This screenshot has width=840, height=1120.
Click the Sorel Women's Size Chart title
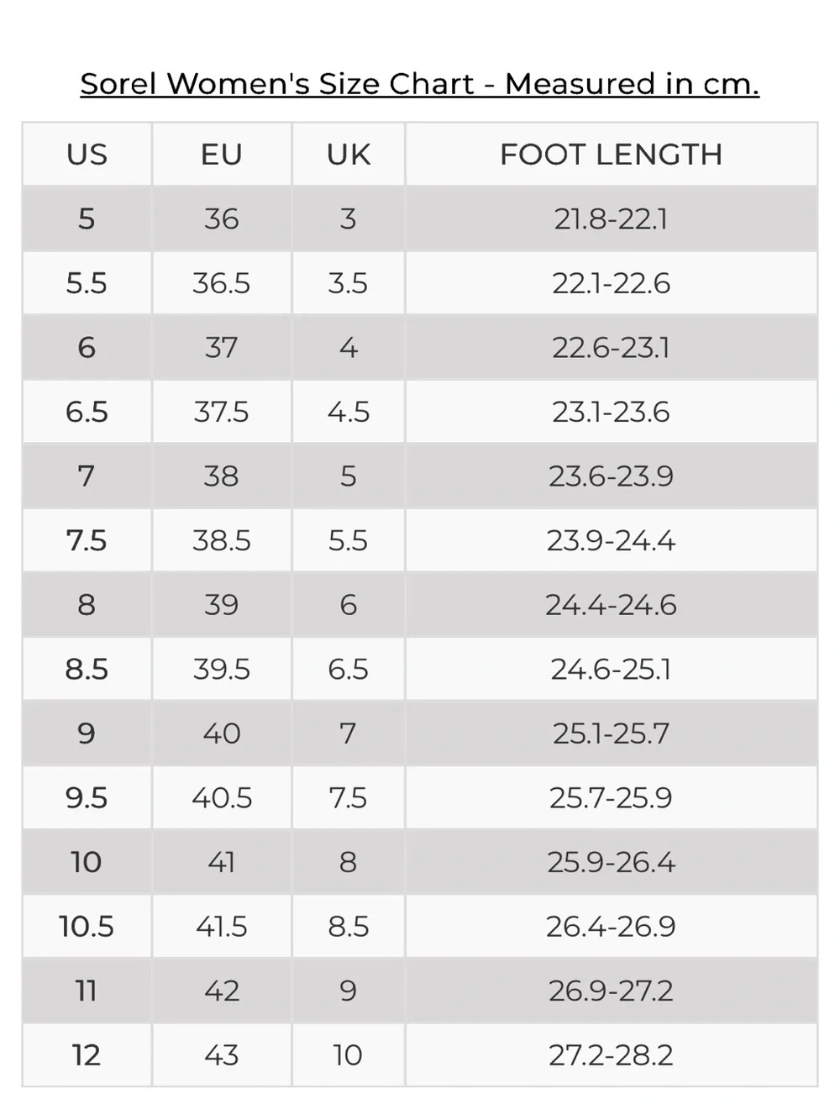coord(420,84)
